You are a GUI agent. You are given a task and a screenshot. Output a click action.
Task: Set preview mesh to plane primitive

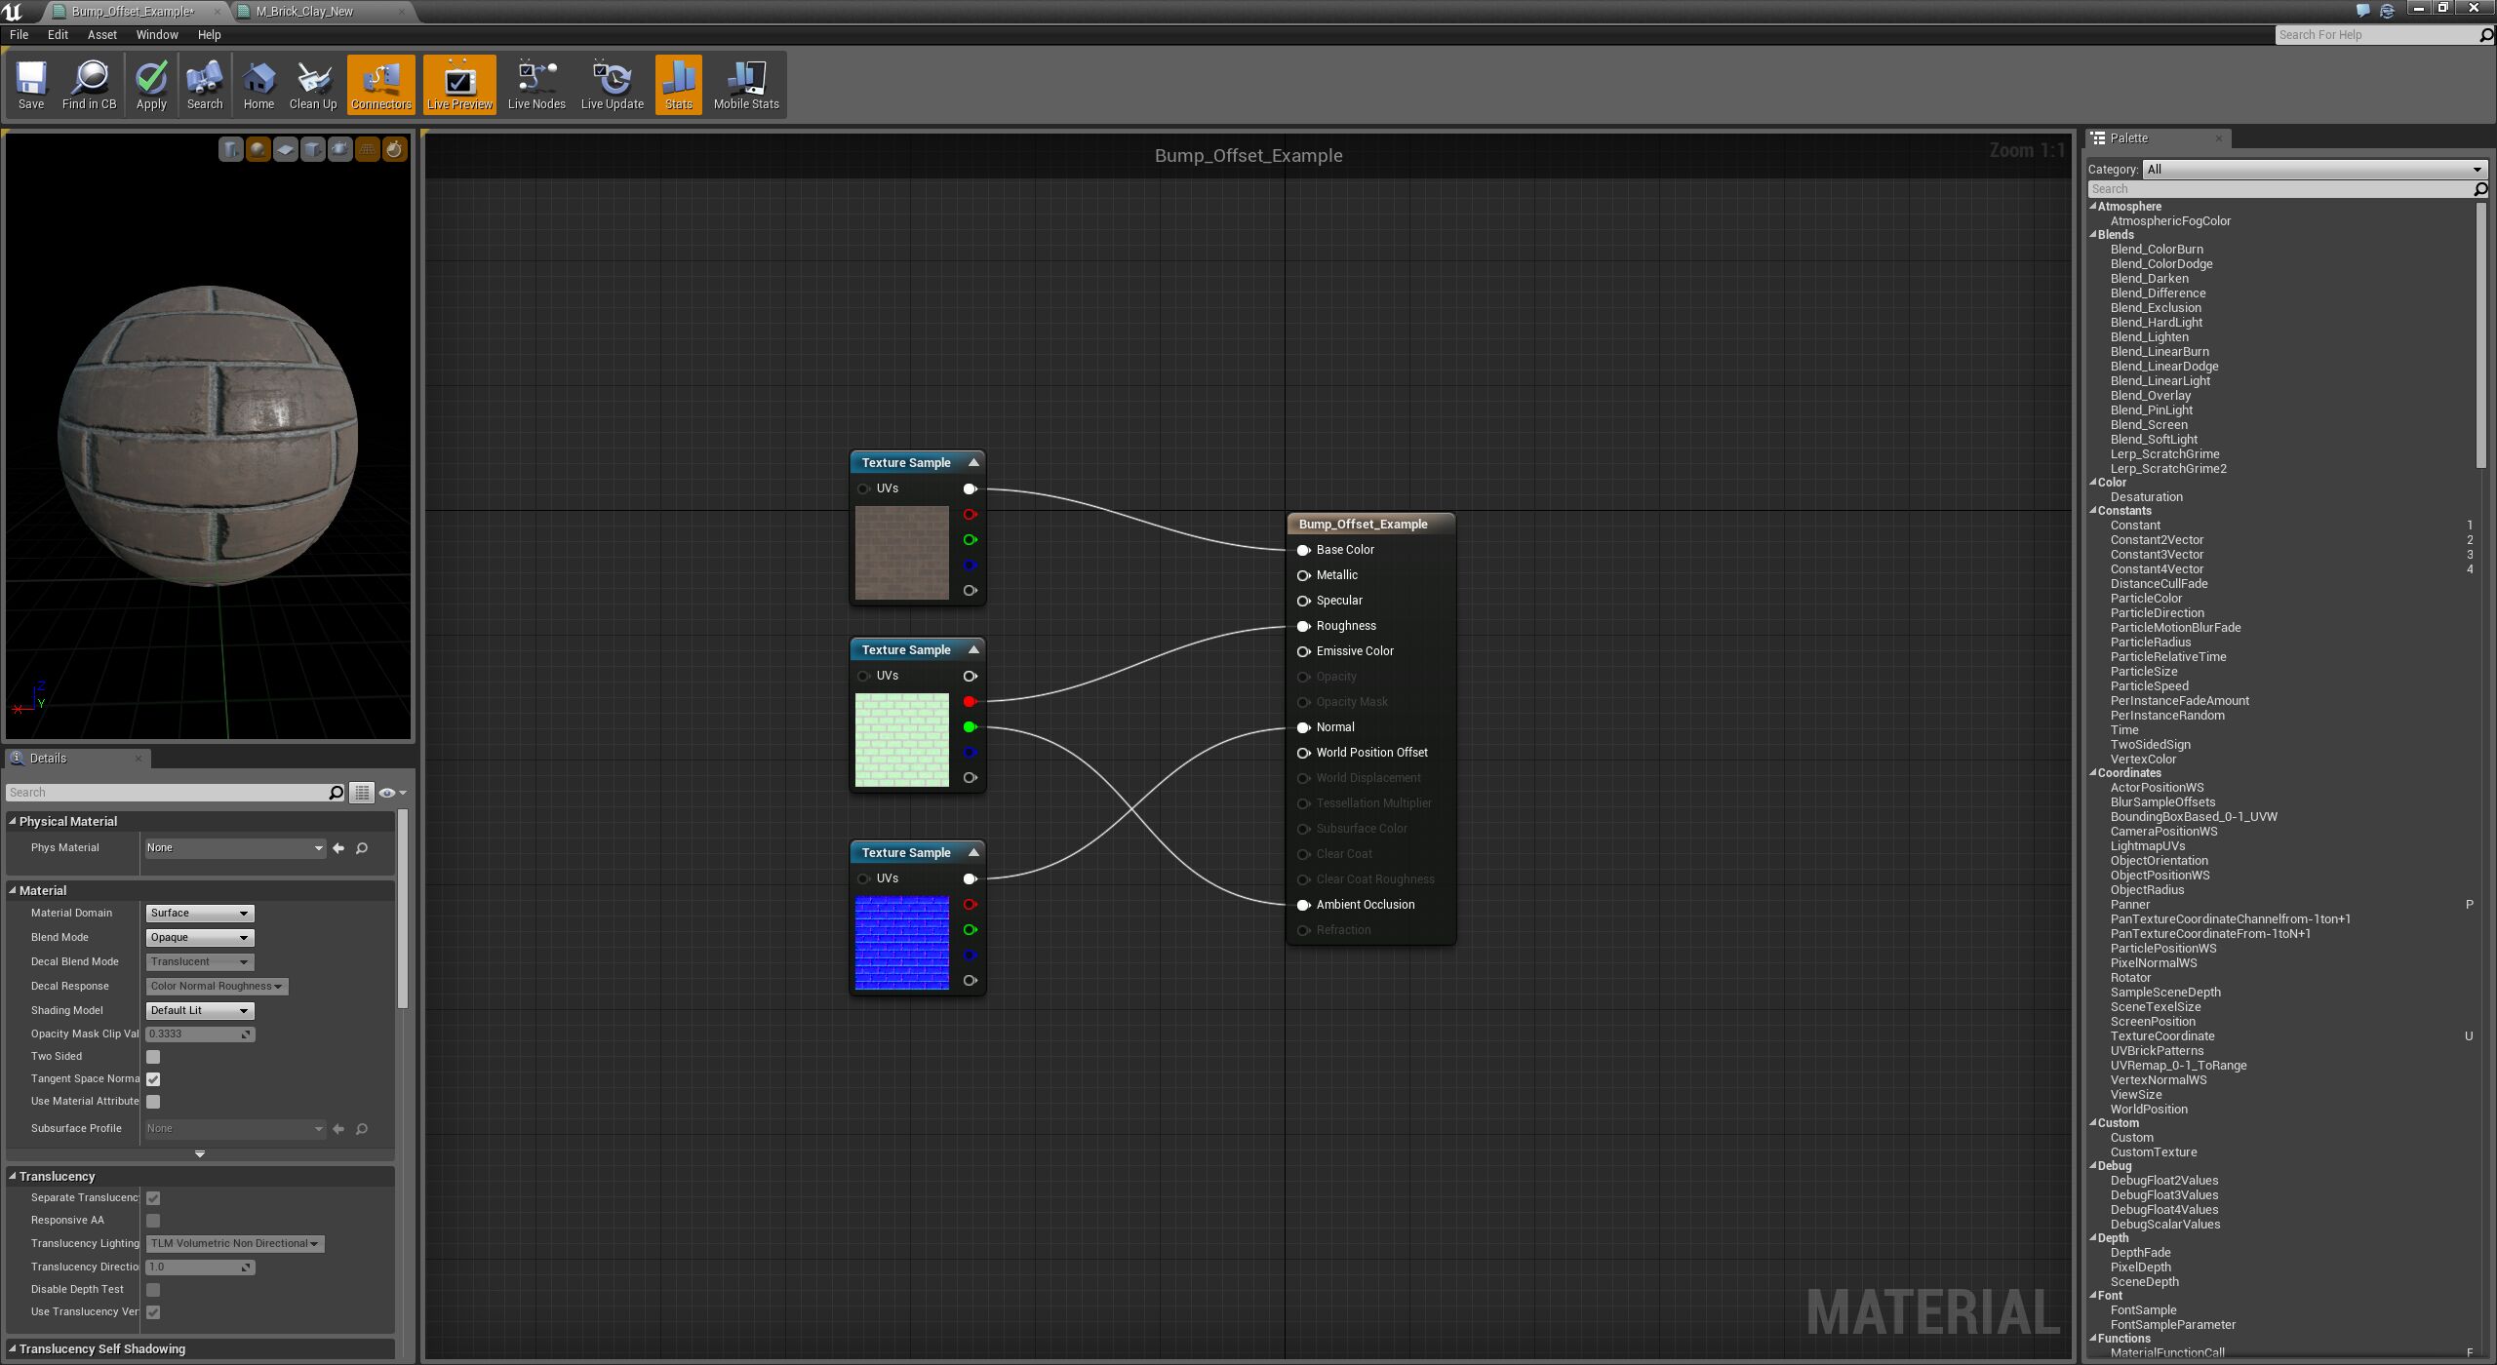point(285,149)
